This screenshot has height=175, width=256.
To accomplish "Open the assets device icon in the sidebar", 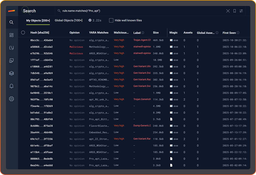I will tap(11, 61).
